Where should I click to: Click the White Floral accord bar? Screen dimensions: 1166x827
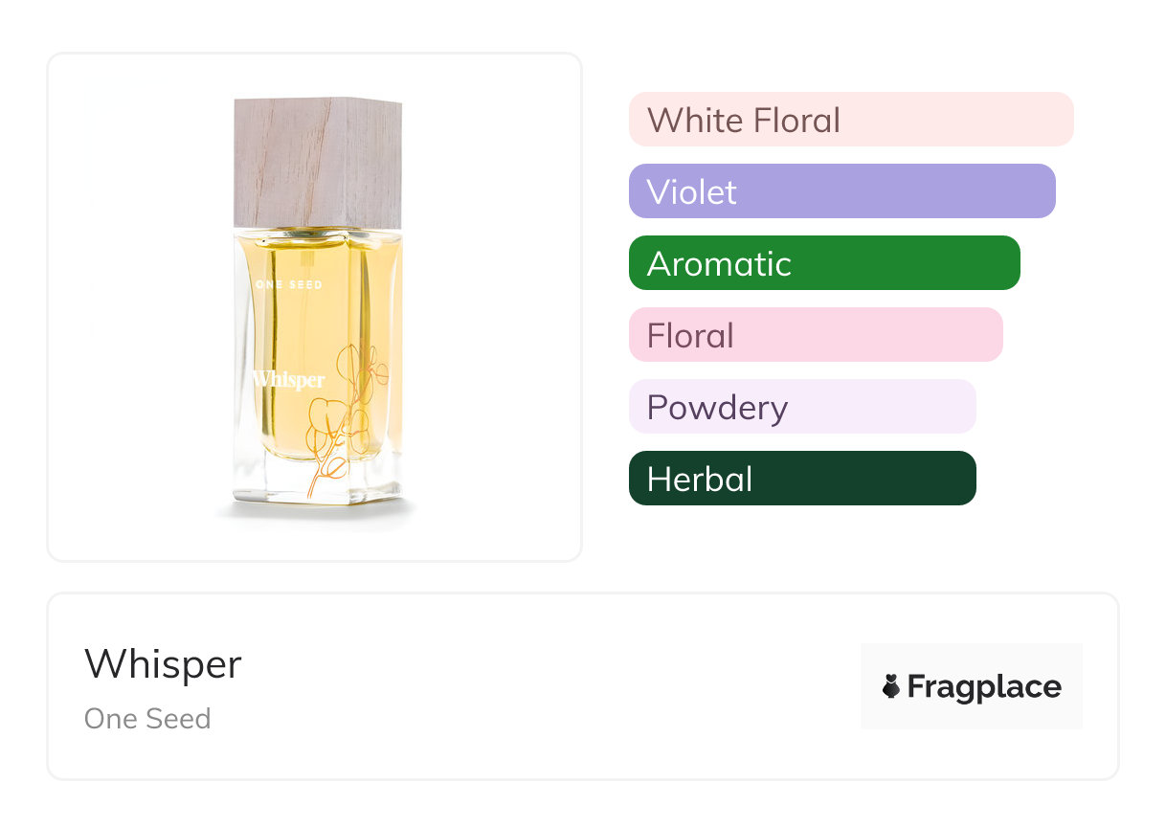click(850, 120)
